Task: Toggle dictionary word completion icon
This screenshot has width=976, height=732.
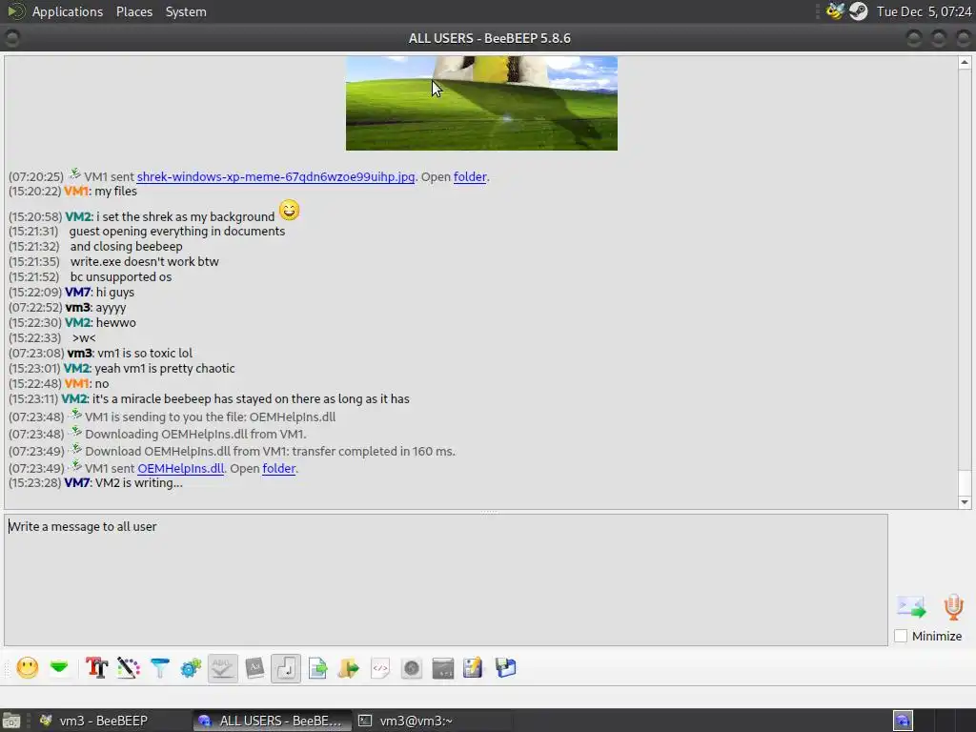Action: [254, 668]
